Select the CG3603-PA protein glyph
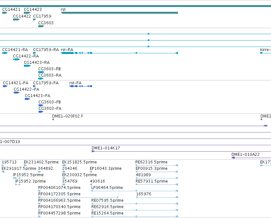The height and width of the screenshot is (218, 271). 41,112
